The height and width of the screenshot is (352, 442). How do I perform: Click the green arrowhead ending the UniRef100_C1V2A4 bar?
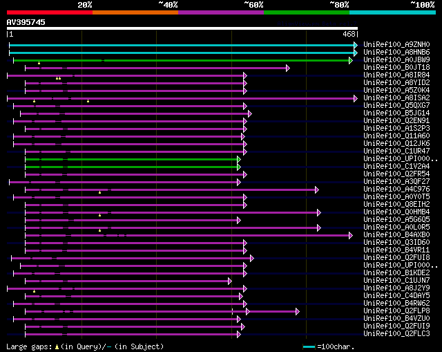[x=239, y=167]
